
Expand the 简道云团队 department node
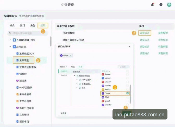77,84
